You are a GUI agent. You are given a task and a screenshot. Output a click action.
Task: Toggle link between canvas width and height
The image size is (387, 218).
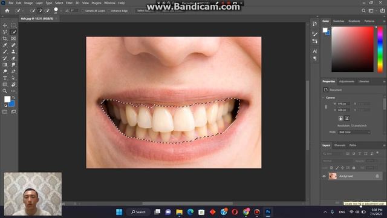tap(326, 107)
